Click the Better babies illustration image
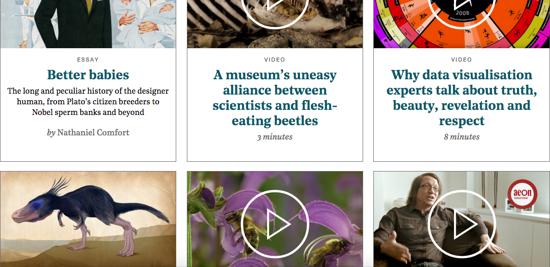This screenshot has width=550, height=267. click(x=88, y=24)
